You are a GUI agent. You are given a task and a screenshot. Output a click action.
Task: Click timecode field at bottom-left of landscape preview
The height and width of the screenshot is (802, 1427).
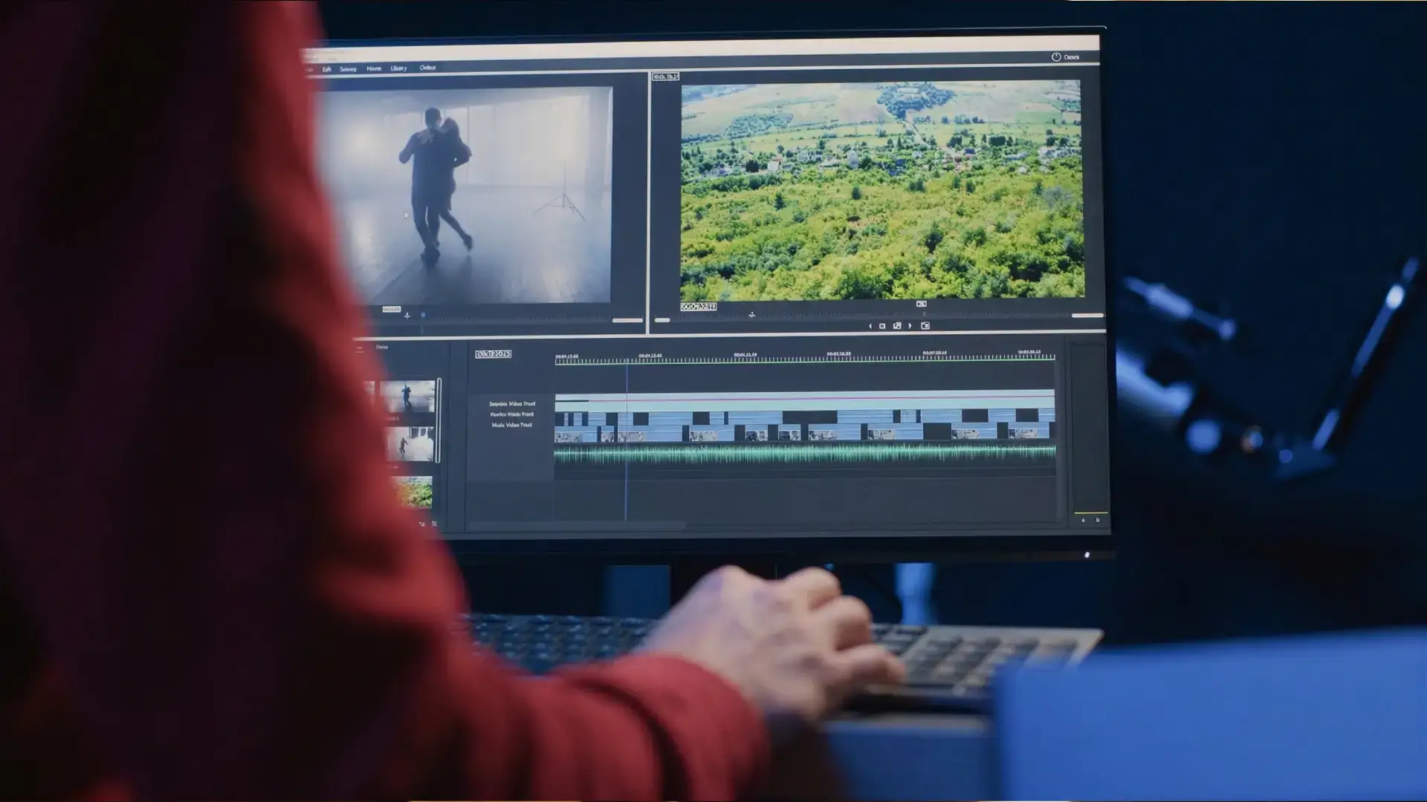pyautogui.click(x=699, y=307)
